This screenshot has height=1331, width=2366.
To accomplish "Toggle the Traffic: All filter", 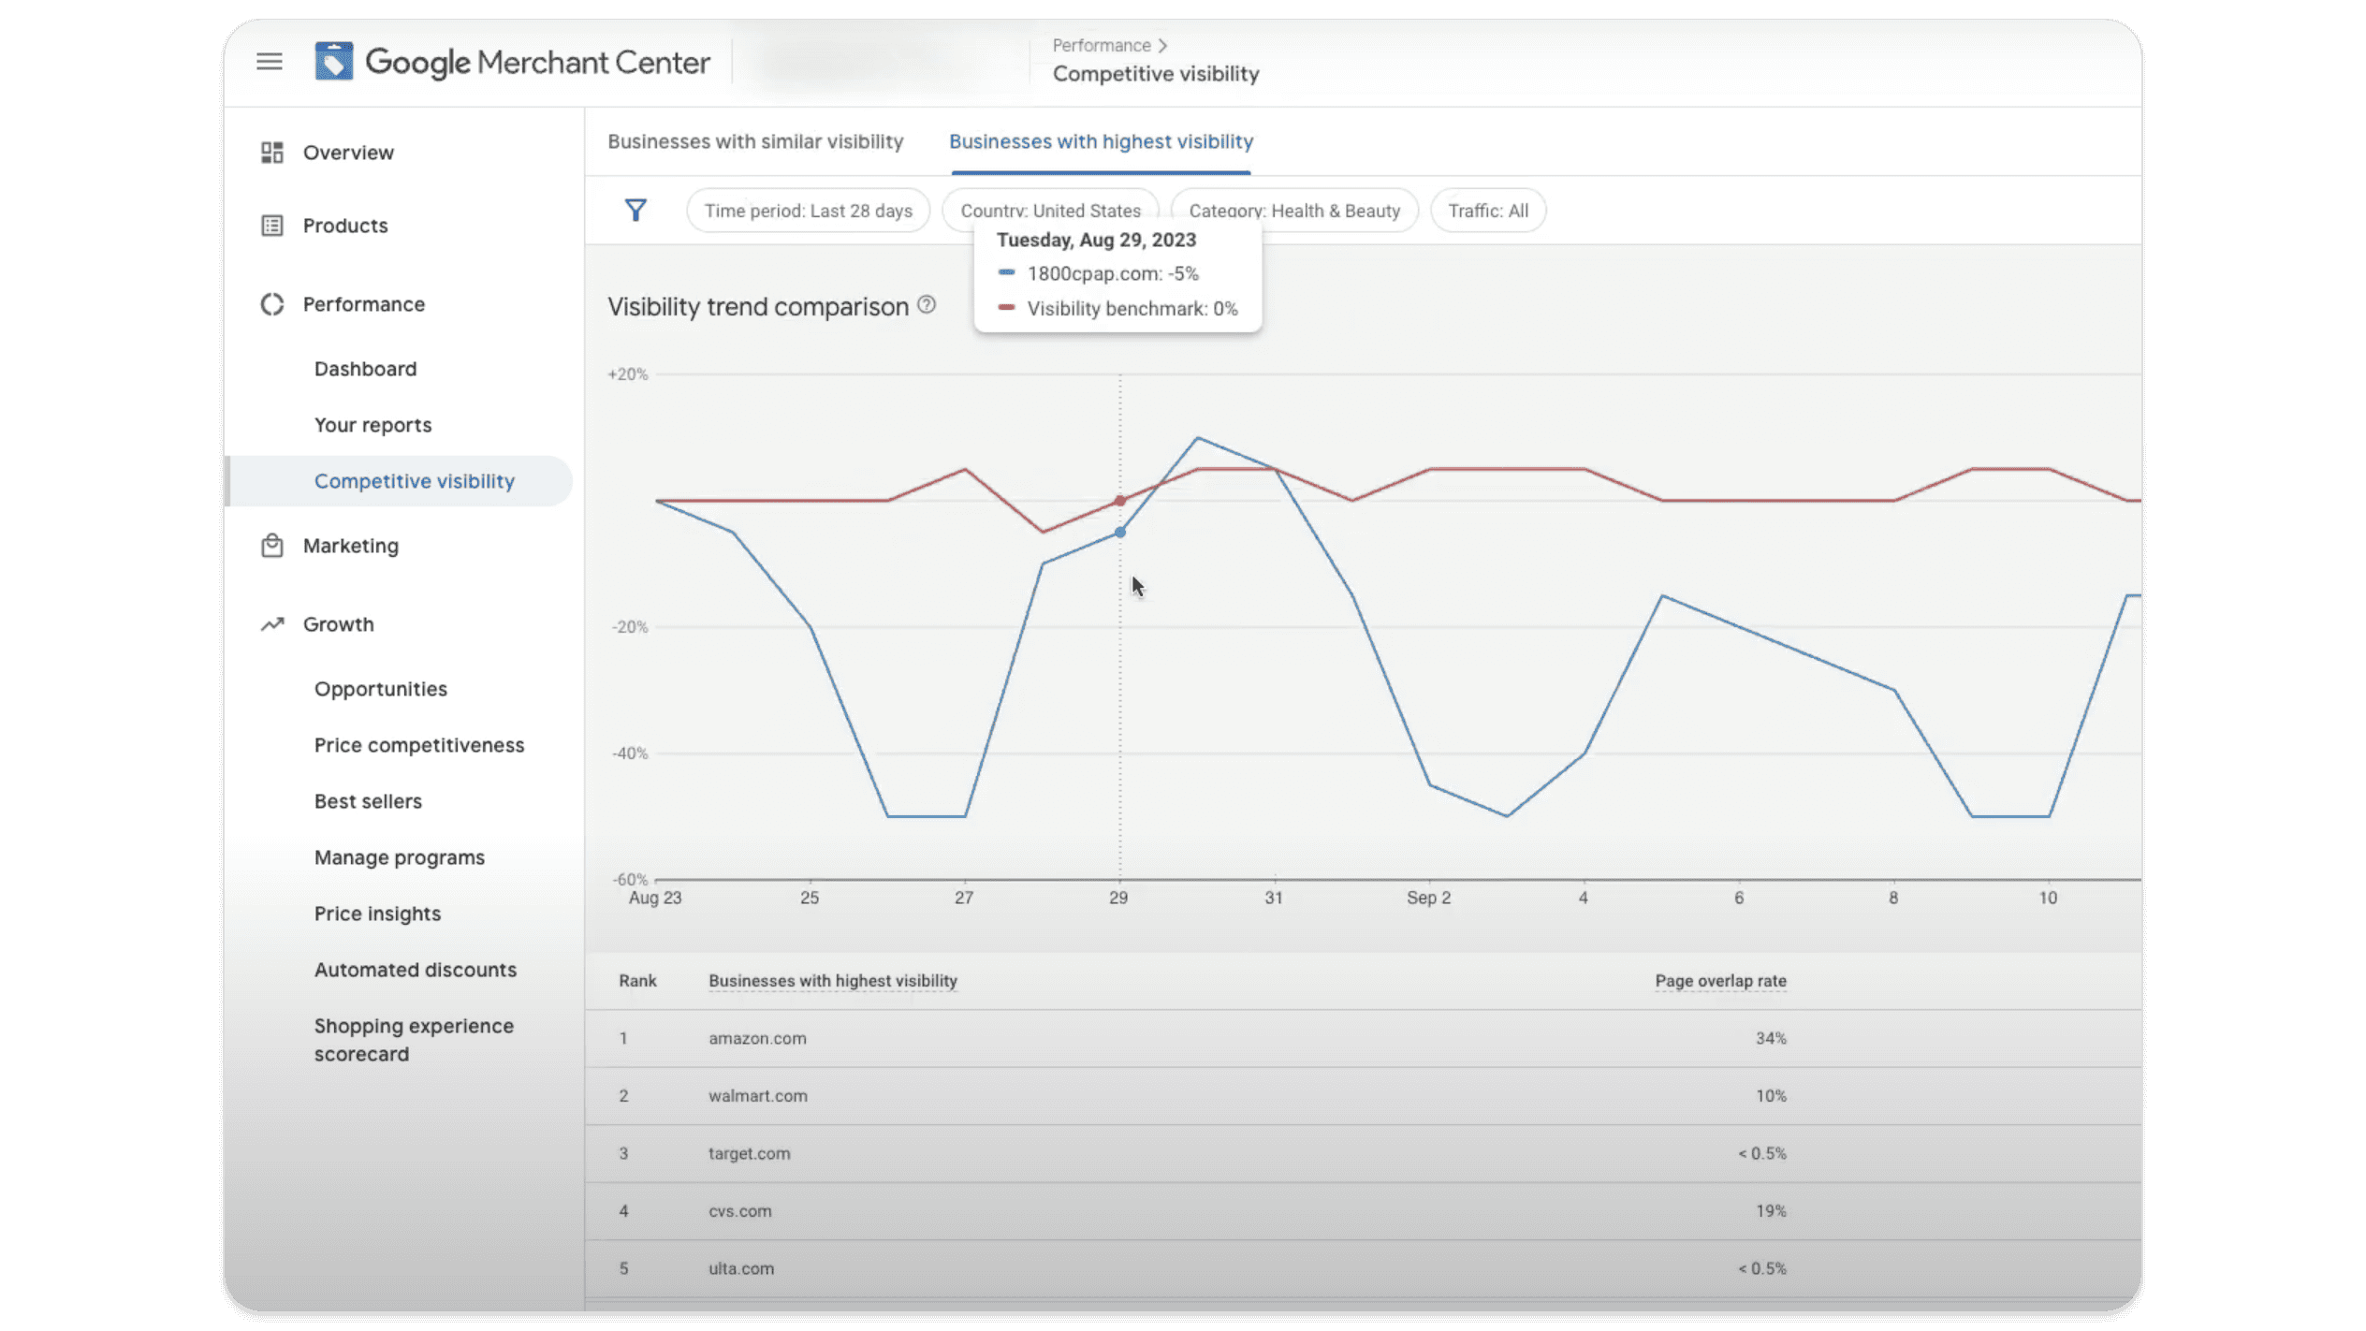I will (1485, 210).
